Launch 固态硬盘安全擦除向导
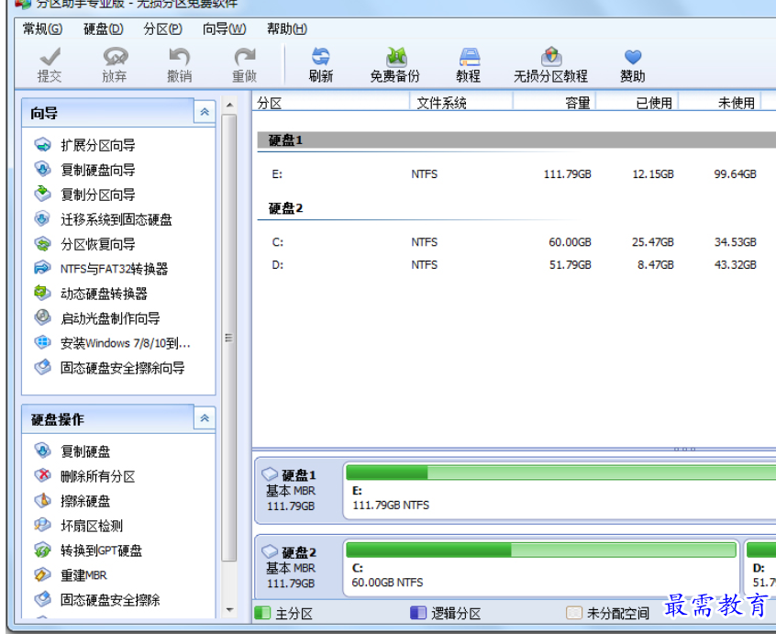Viewport: 776px width, 634px height. point(109,368)
